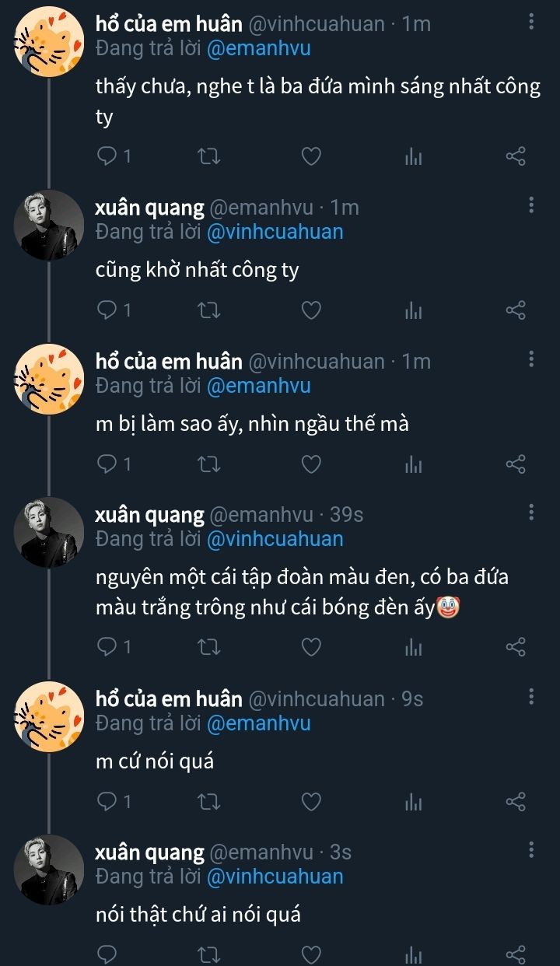Retweet the "m cứ nói quá" tweet
This screenshot has height=966, width=560.
(x=209, y=801)
